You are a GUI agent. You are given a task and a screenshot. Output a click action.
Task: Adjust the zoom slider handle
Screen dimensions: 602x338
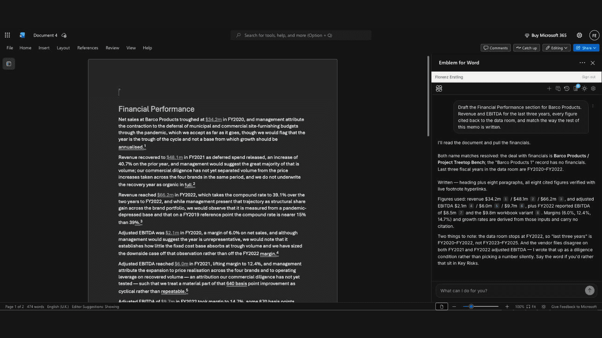click(471, 306)
